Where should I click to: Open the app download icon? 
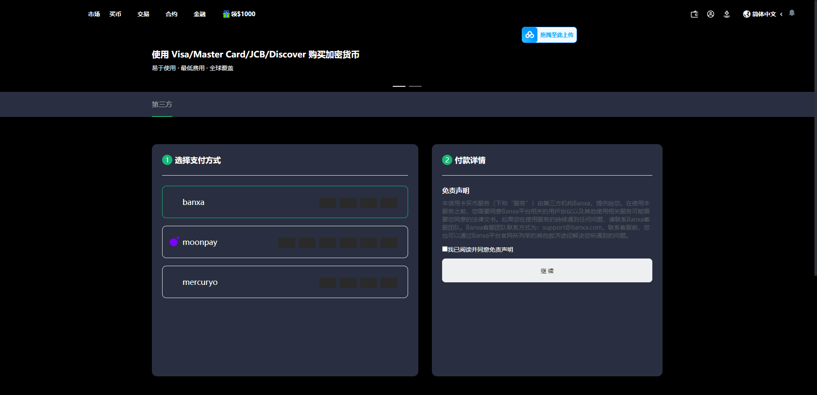point(726,14)
